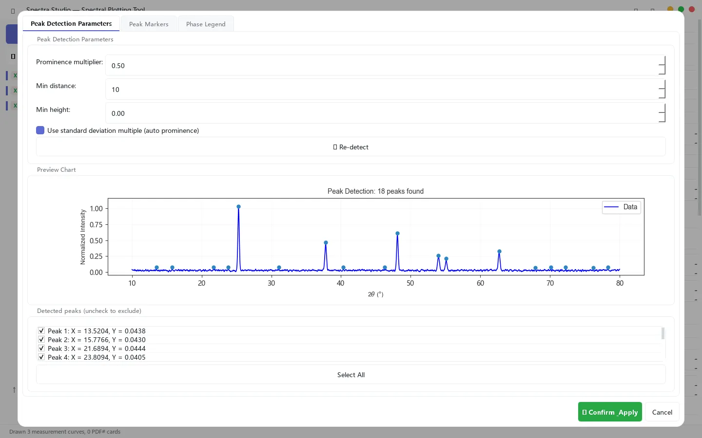Click the 'Min height:' label
The height and width of the screenshot is (438, 702).
click(x=53, y=109)
